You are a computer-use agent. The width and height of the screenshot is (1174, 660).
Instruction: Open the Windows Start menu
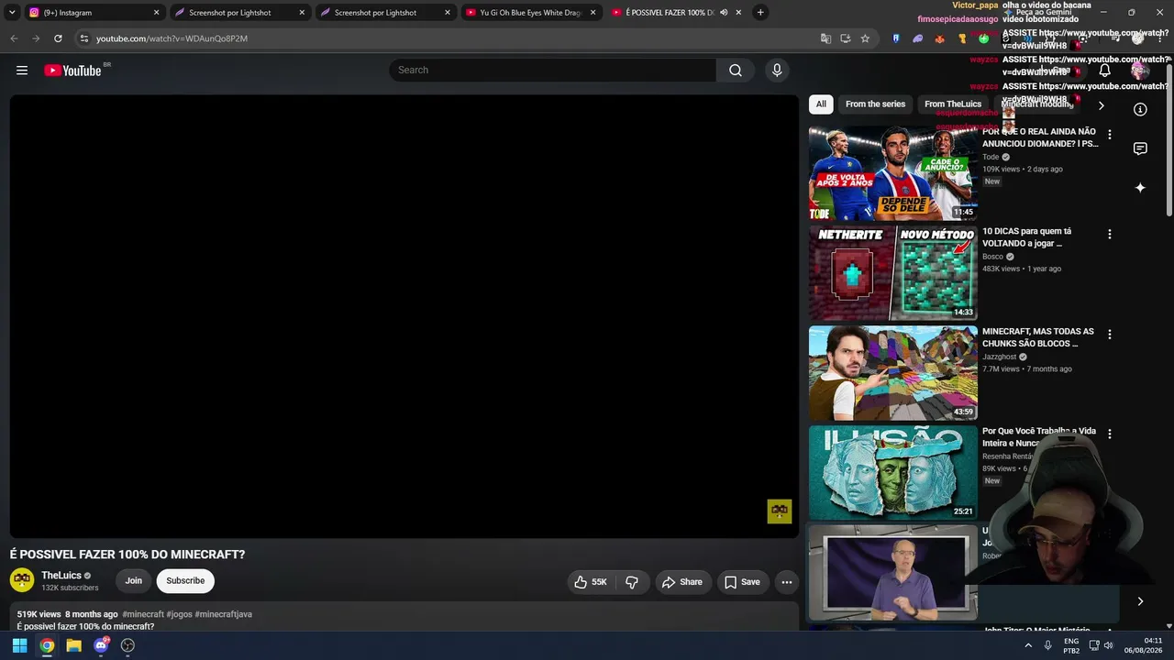[19, 645]
